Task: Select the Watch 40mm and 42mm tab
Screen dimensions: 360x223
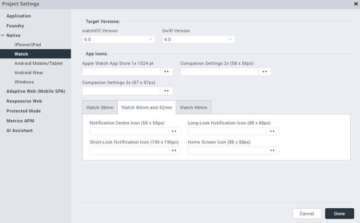Action: (147, 107)
